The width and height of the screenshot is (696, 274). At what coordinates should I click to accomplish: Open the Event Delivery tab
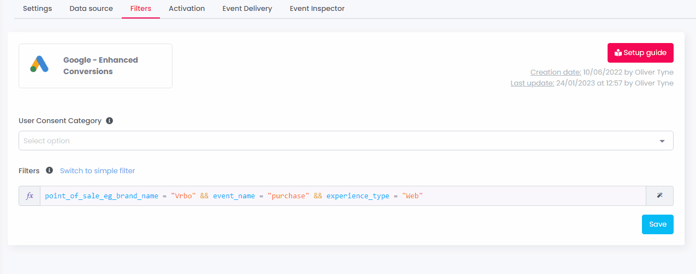247,9
